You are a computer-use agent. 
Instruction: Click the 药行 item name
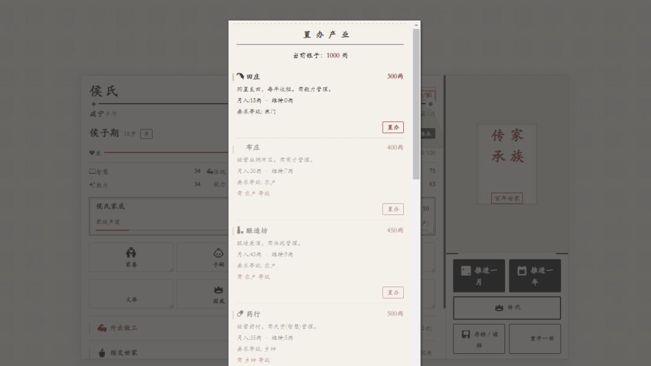click(x=253, y=314)
